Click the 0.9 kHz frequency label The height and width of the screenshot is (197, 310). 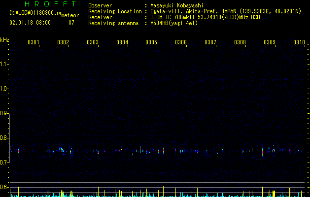click(4, 113)
